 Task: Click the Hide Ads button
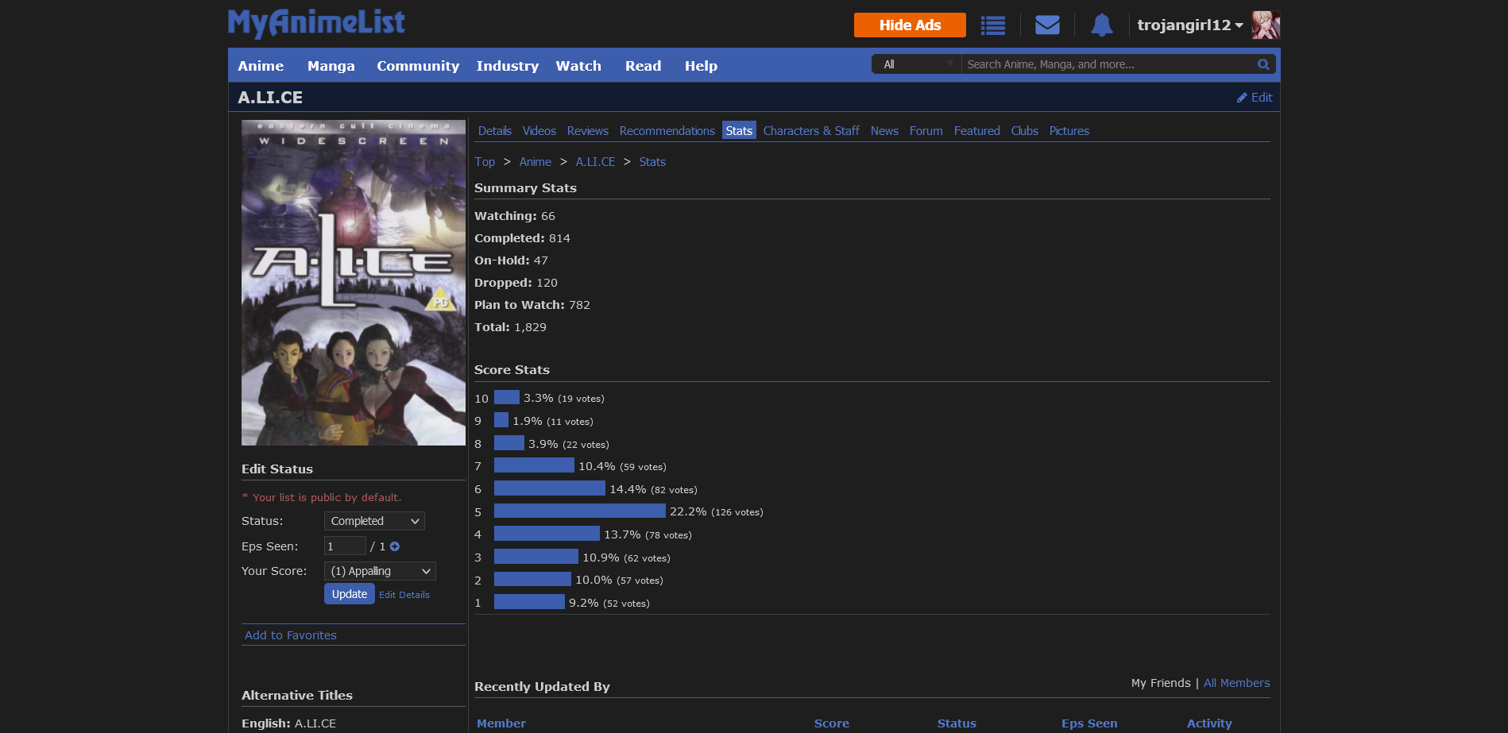pos(910,25)
